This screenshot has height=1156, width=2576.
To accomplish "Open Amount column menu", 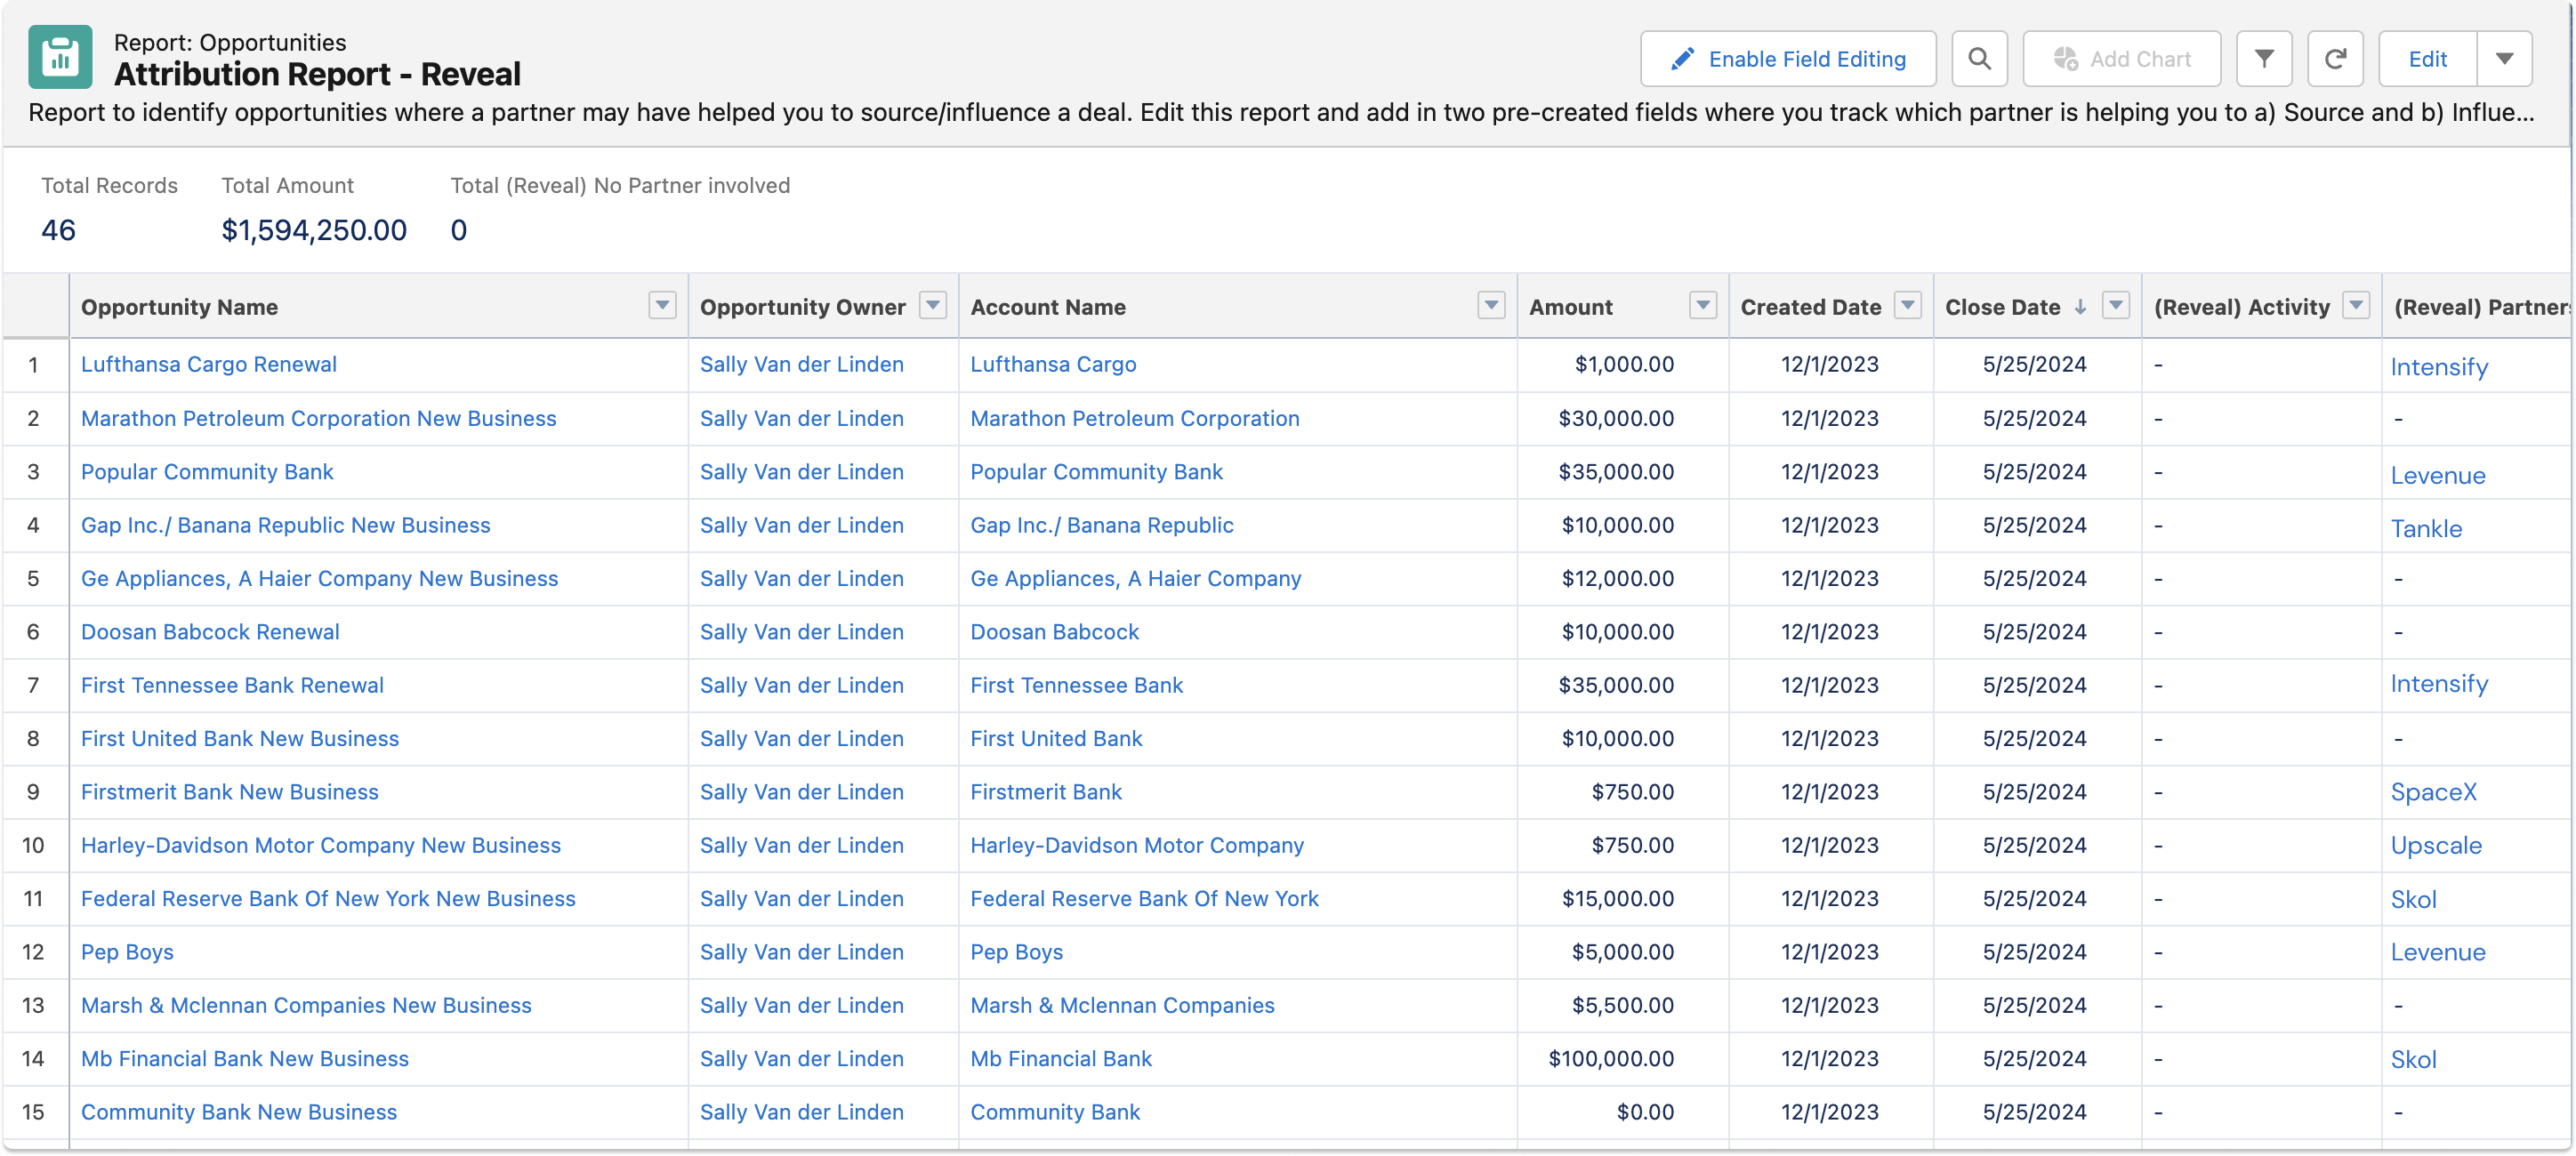I will click(1703, 306).
